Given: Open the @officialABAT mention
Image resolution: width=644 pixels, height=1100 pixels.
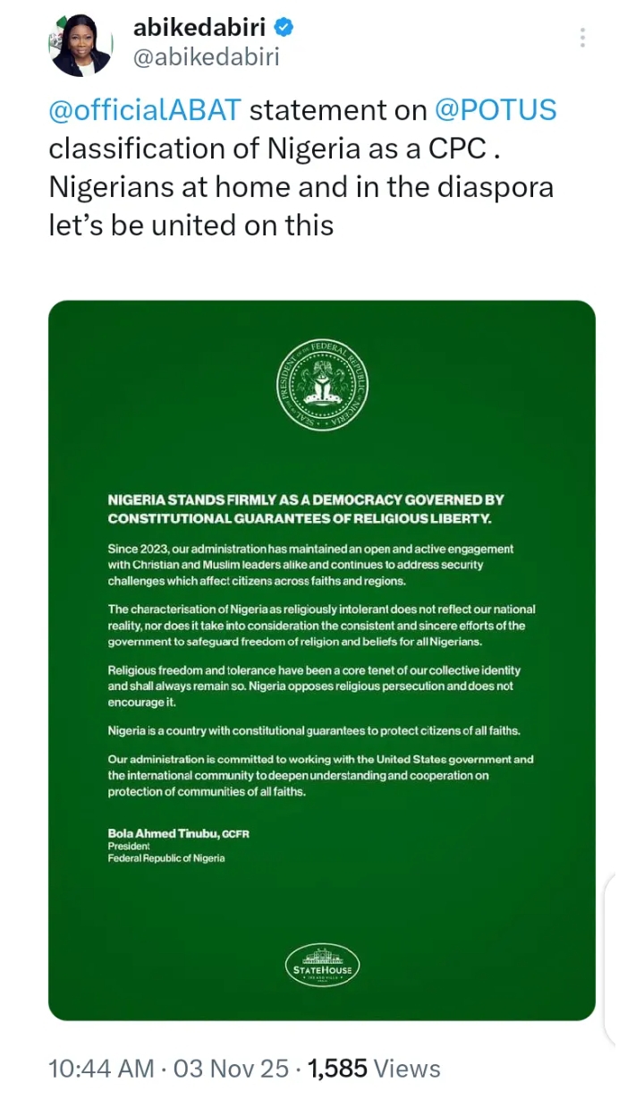Looking at the screenshot, I should [145, 110].
